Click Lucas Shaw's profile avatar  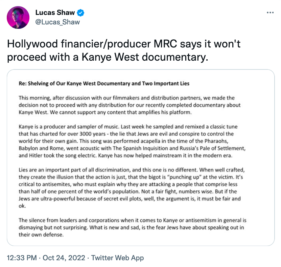18,17
